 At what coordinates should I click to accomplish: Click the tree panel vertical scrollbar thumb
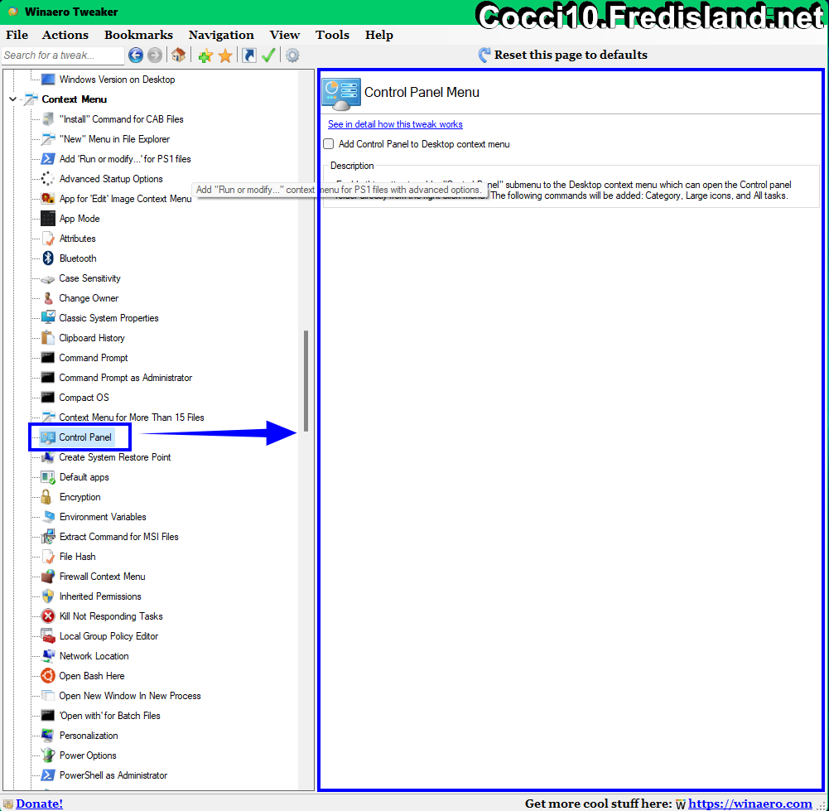click(306, 381)
